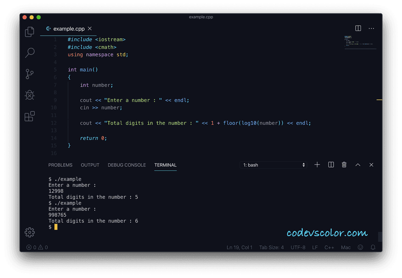Viewport: 402px width, 278px height.
Task: Change the language mode from C++
Action: (x=329, y=247)
